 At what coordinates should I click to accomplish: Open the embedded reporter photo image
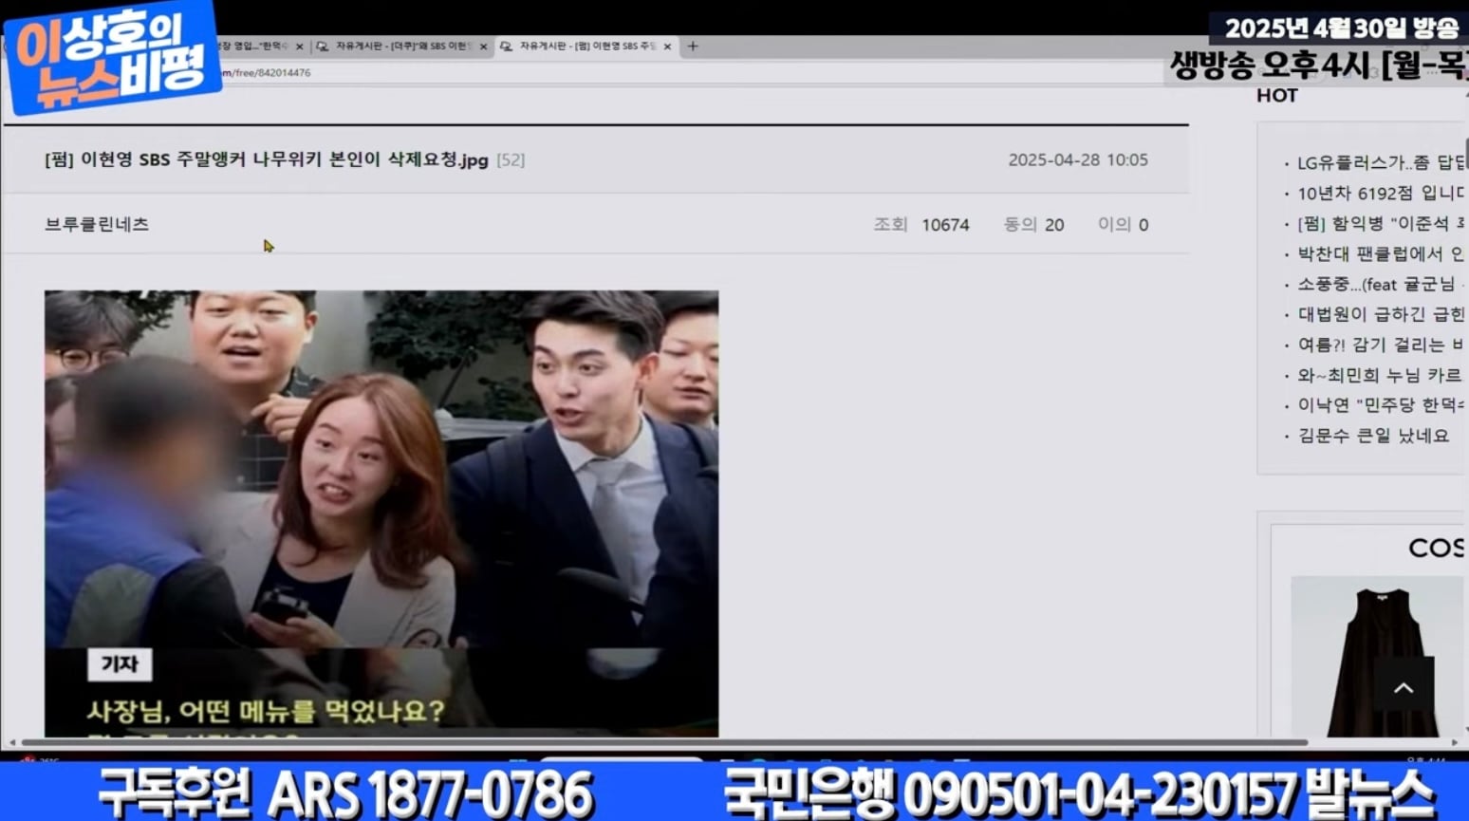tap(381, 513)
